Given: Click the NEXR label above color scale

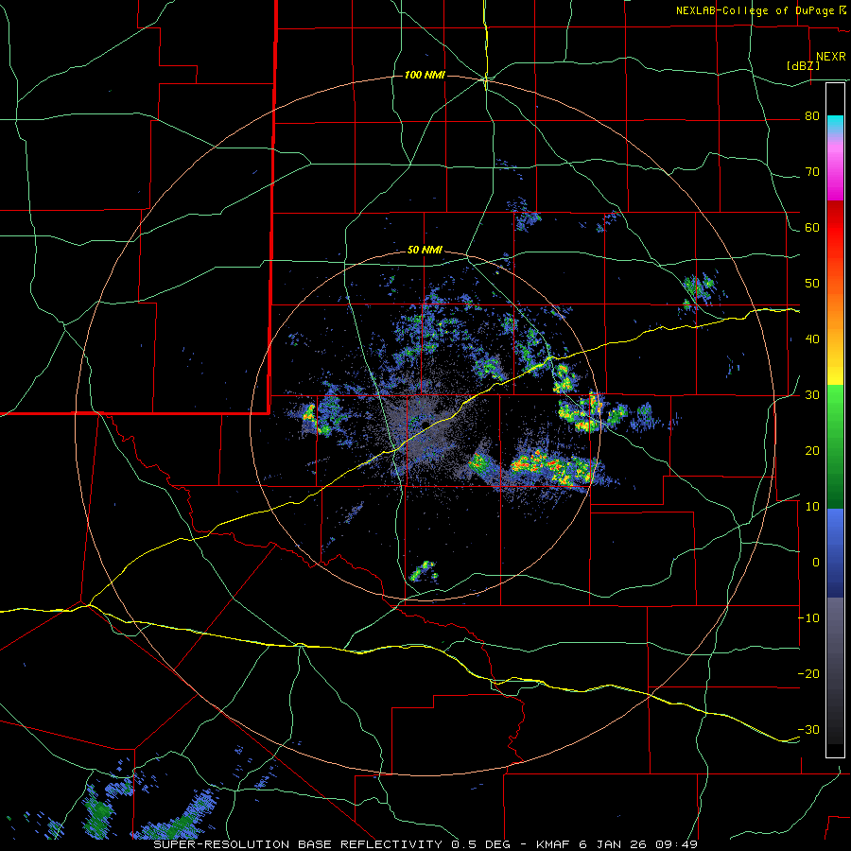Looking at the screenshot, I should 831,57.
